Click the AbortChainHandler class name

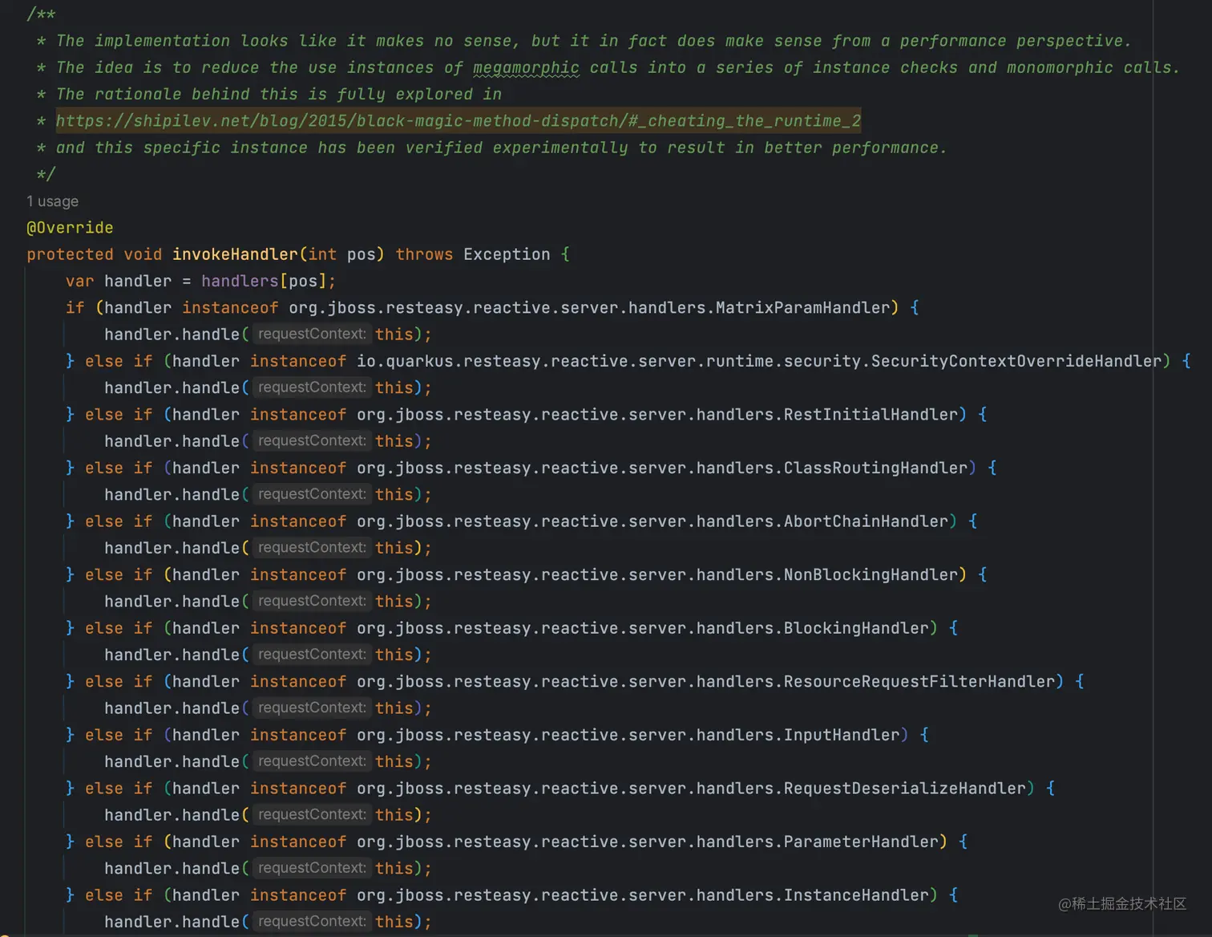pos(866,521)
